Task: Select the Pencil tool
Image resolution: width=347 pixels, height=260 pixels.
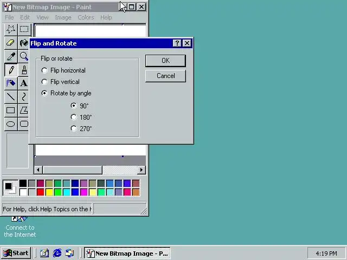Action: 11,70
